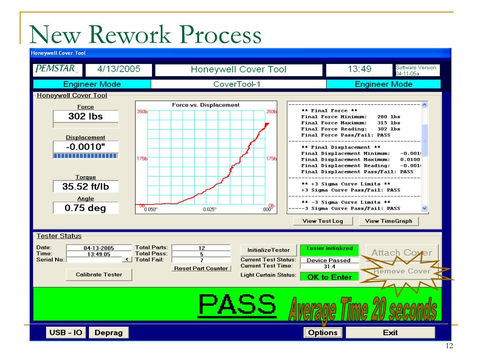Screen dimensions: 482x361
Task: Click the OK to Enter light curtain status
Action: [x=329, y=277]
